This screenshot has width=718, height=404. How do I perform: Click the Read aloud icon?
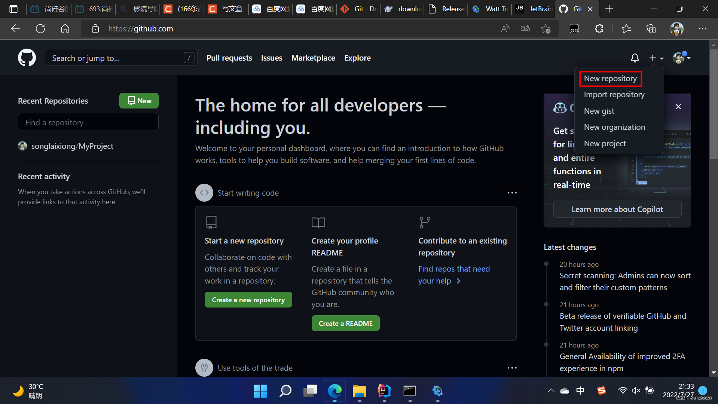tap(505, 29)
